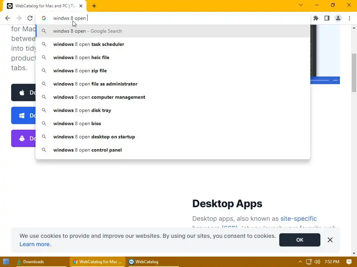Show hidden tray icons chevron

(300, 261)
